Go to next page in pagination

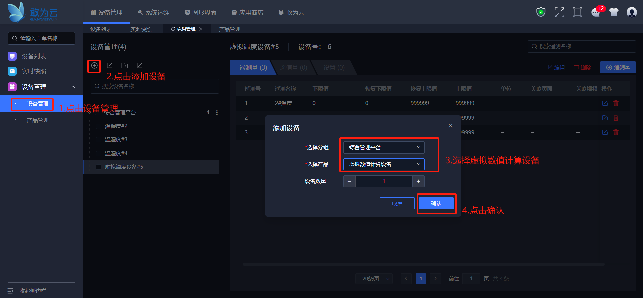435,278
